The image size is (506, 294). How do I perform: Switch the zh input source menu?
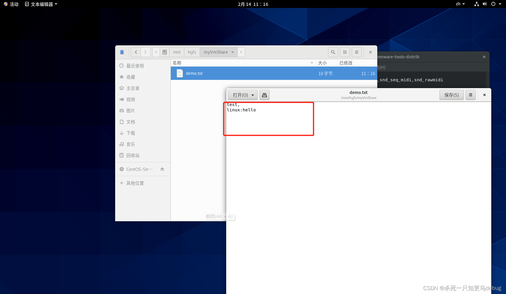[x=460, y=4]
